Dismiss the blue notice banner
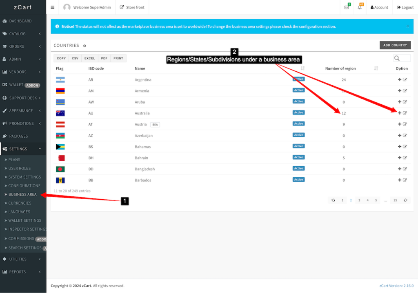Image resolution: width=418 pixels, height=293 pixels. point(407,26)
